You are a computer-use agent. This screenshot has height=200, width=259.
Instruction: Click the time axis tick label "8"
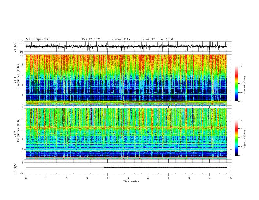point(189,178)
